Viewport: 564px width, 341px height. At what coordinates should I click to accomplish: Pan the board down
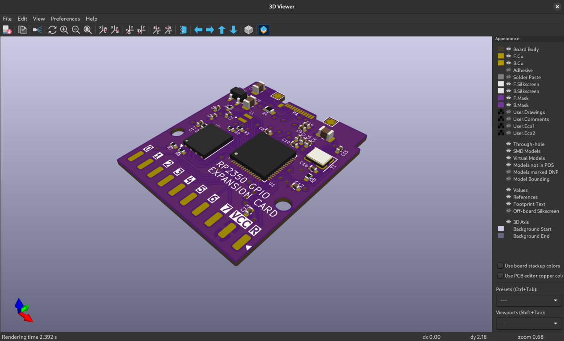tap(234, 30)
